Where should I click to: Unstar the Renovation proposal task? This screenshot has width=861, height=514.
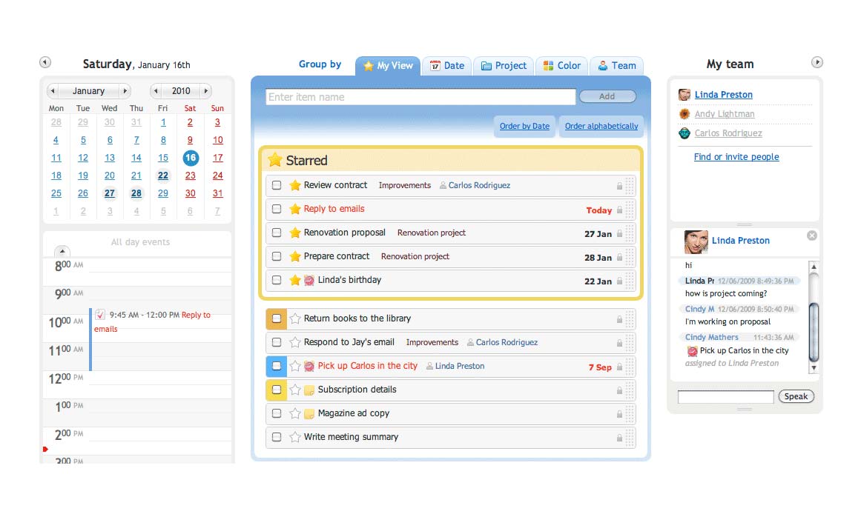[295, 233]
